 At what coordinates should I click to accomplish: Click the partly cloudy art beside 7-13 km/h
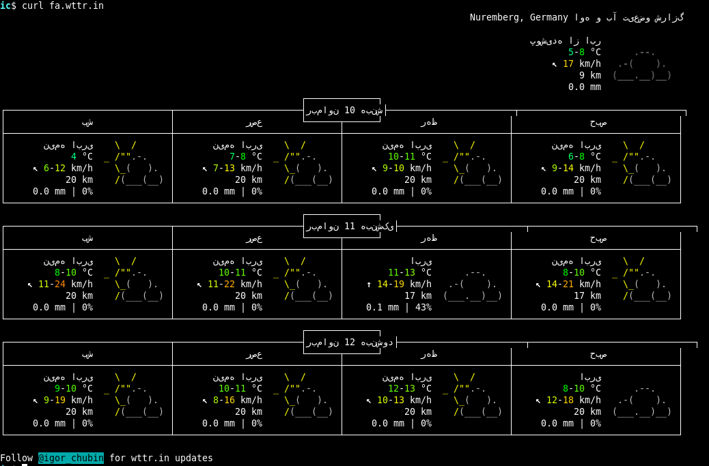[303, 162]
